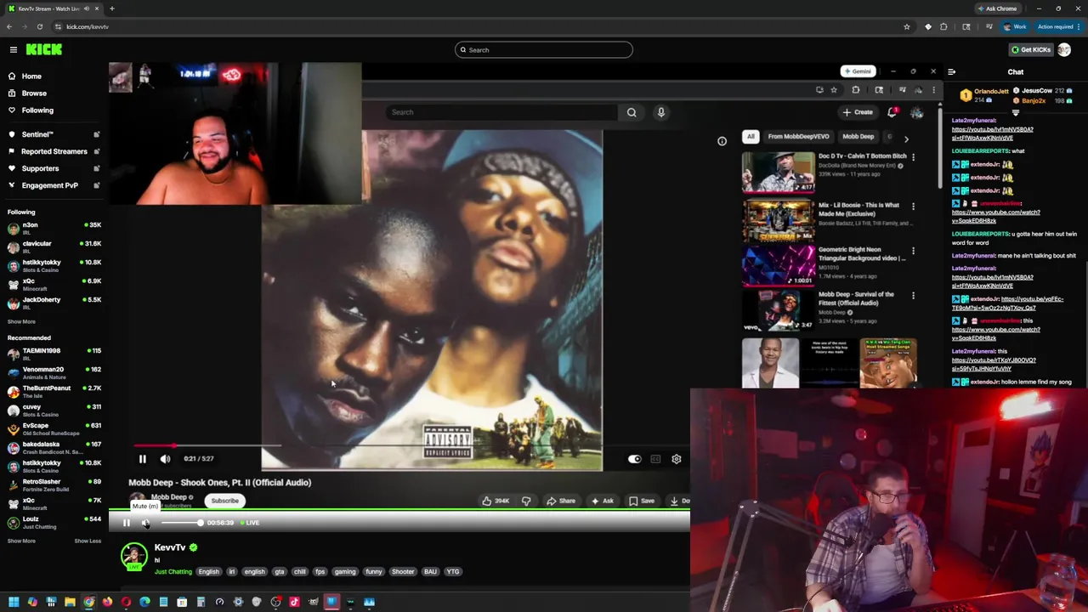Adjust the Kick stream volume slider
This screenshot has width=1088, height=612.
pos(181,523)
